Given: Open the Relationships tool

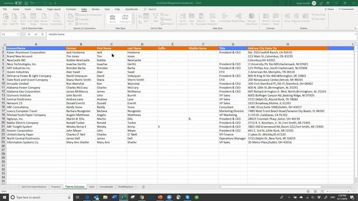Looking at the screenshot, I should [x=238, y=18].
